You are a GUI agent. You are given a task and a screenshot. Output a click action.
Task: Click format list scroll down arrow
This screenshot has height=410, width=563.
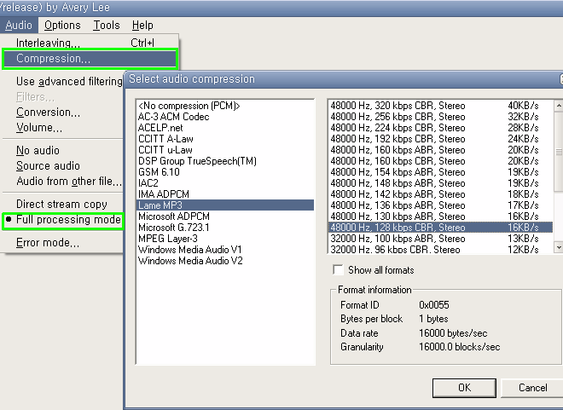tap(559, 247)
